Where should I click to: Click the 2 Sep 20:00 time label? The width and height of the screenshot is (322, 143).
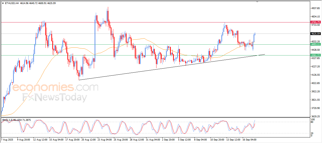point(169,139)
